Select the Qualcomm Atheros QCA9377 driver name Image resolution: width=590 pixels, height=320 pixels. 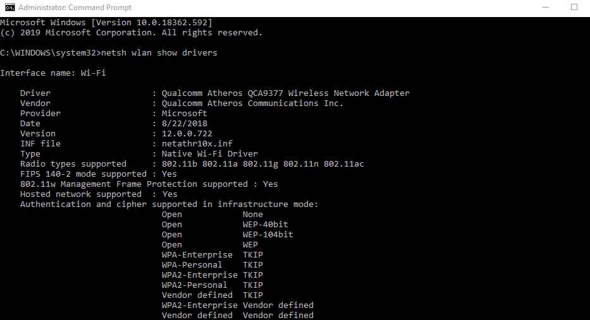tap(285, 93)
